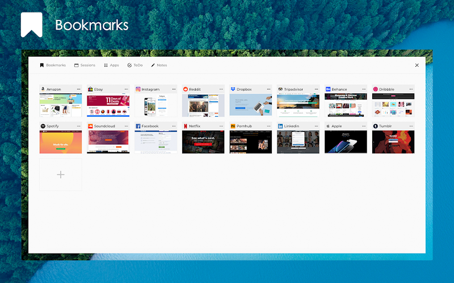Click the Tumblr icon
Viewport: 454px width, 283px height.
click(x=376, y=126)
